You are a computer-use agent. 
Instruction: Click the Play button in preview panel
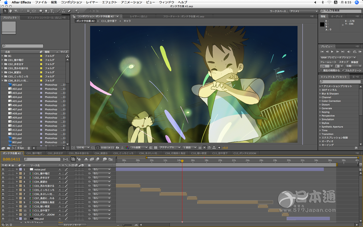pyautogui.click(x=332, y=52)
